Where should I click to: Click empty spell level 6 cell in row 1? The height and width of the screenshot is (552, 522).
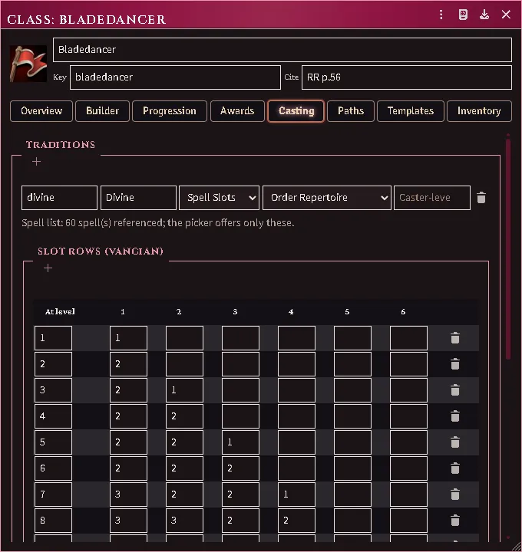pyautogui.click(x=408, y=338)
